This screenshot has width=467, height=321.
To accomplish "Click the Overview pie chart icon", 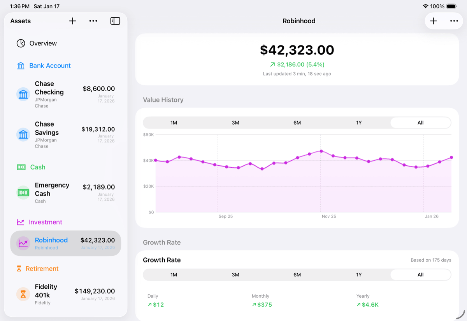I will [21, 43].
